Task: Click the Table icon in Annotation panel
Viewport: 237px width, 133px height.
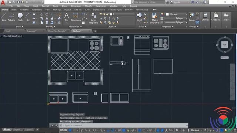Action: click(x=83, y=23)
